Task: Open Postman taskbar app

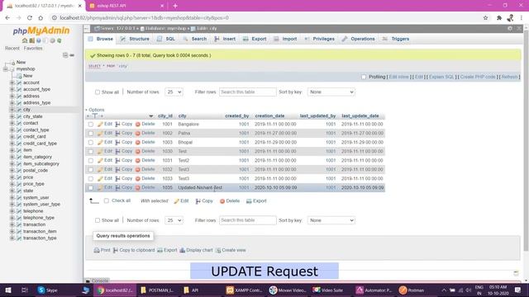Action: point(412,290)
